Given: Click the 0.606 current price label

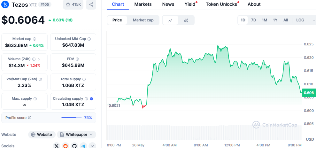Looking at the screenshot, I should [309, 93].
